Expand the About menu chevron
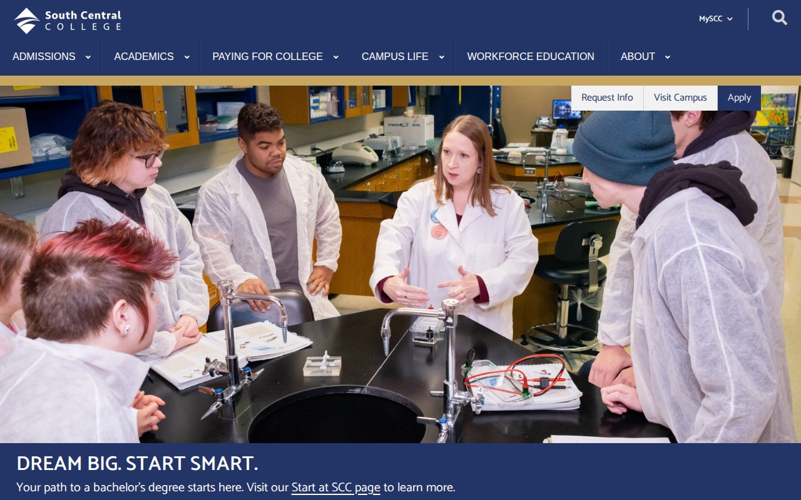This screenshot has width=801, height=500. coord(668,57)
